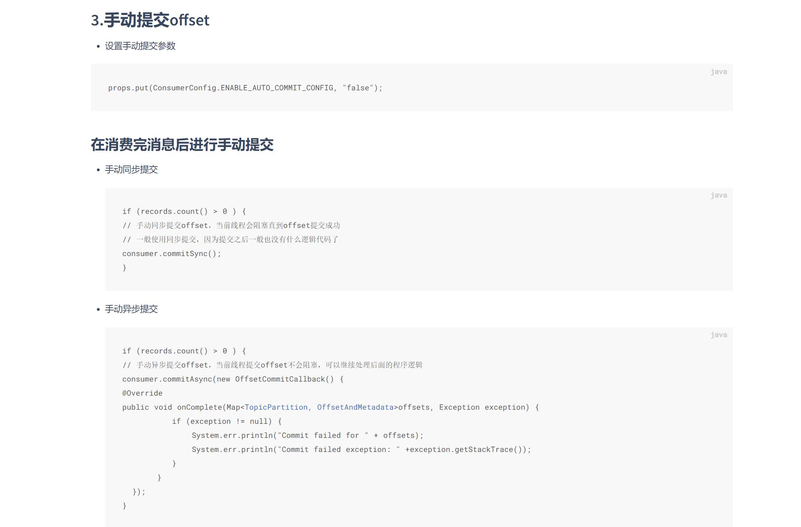The image size is (801, 527).
Task: Click the '3.手动提交offset' section heading
Action: [150, 20]
